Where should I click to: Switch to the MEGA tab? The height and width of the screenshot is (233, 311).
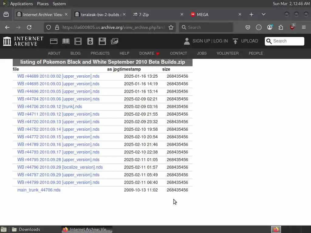[x=216, y=15]
